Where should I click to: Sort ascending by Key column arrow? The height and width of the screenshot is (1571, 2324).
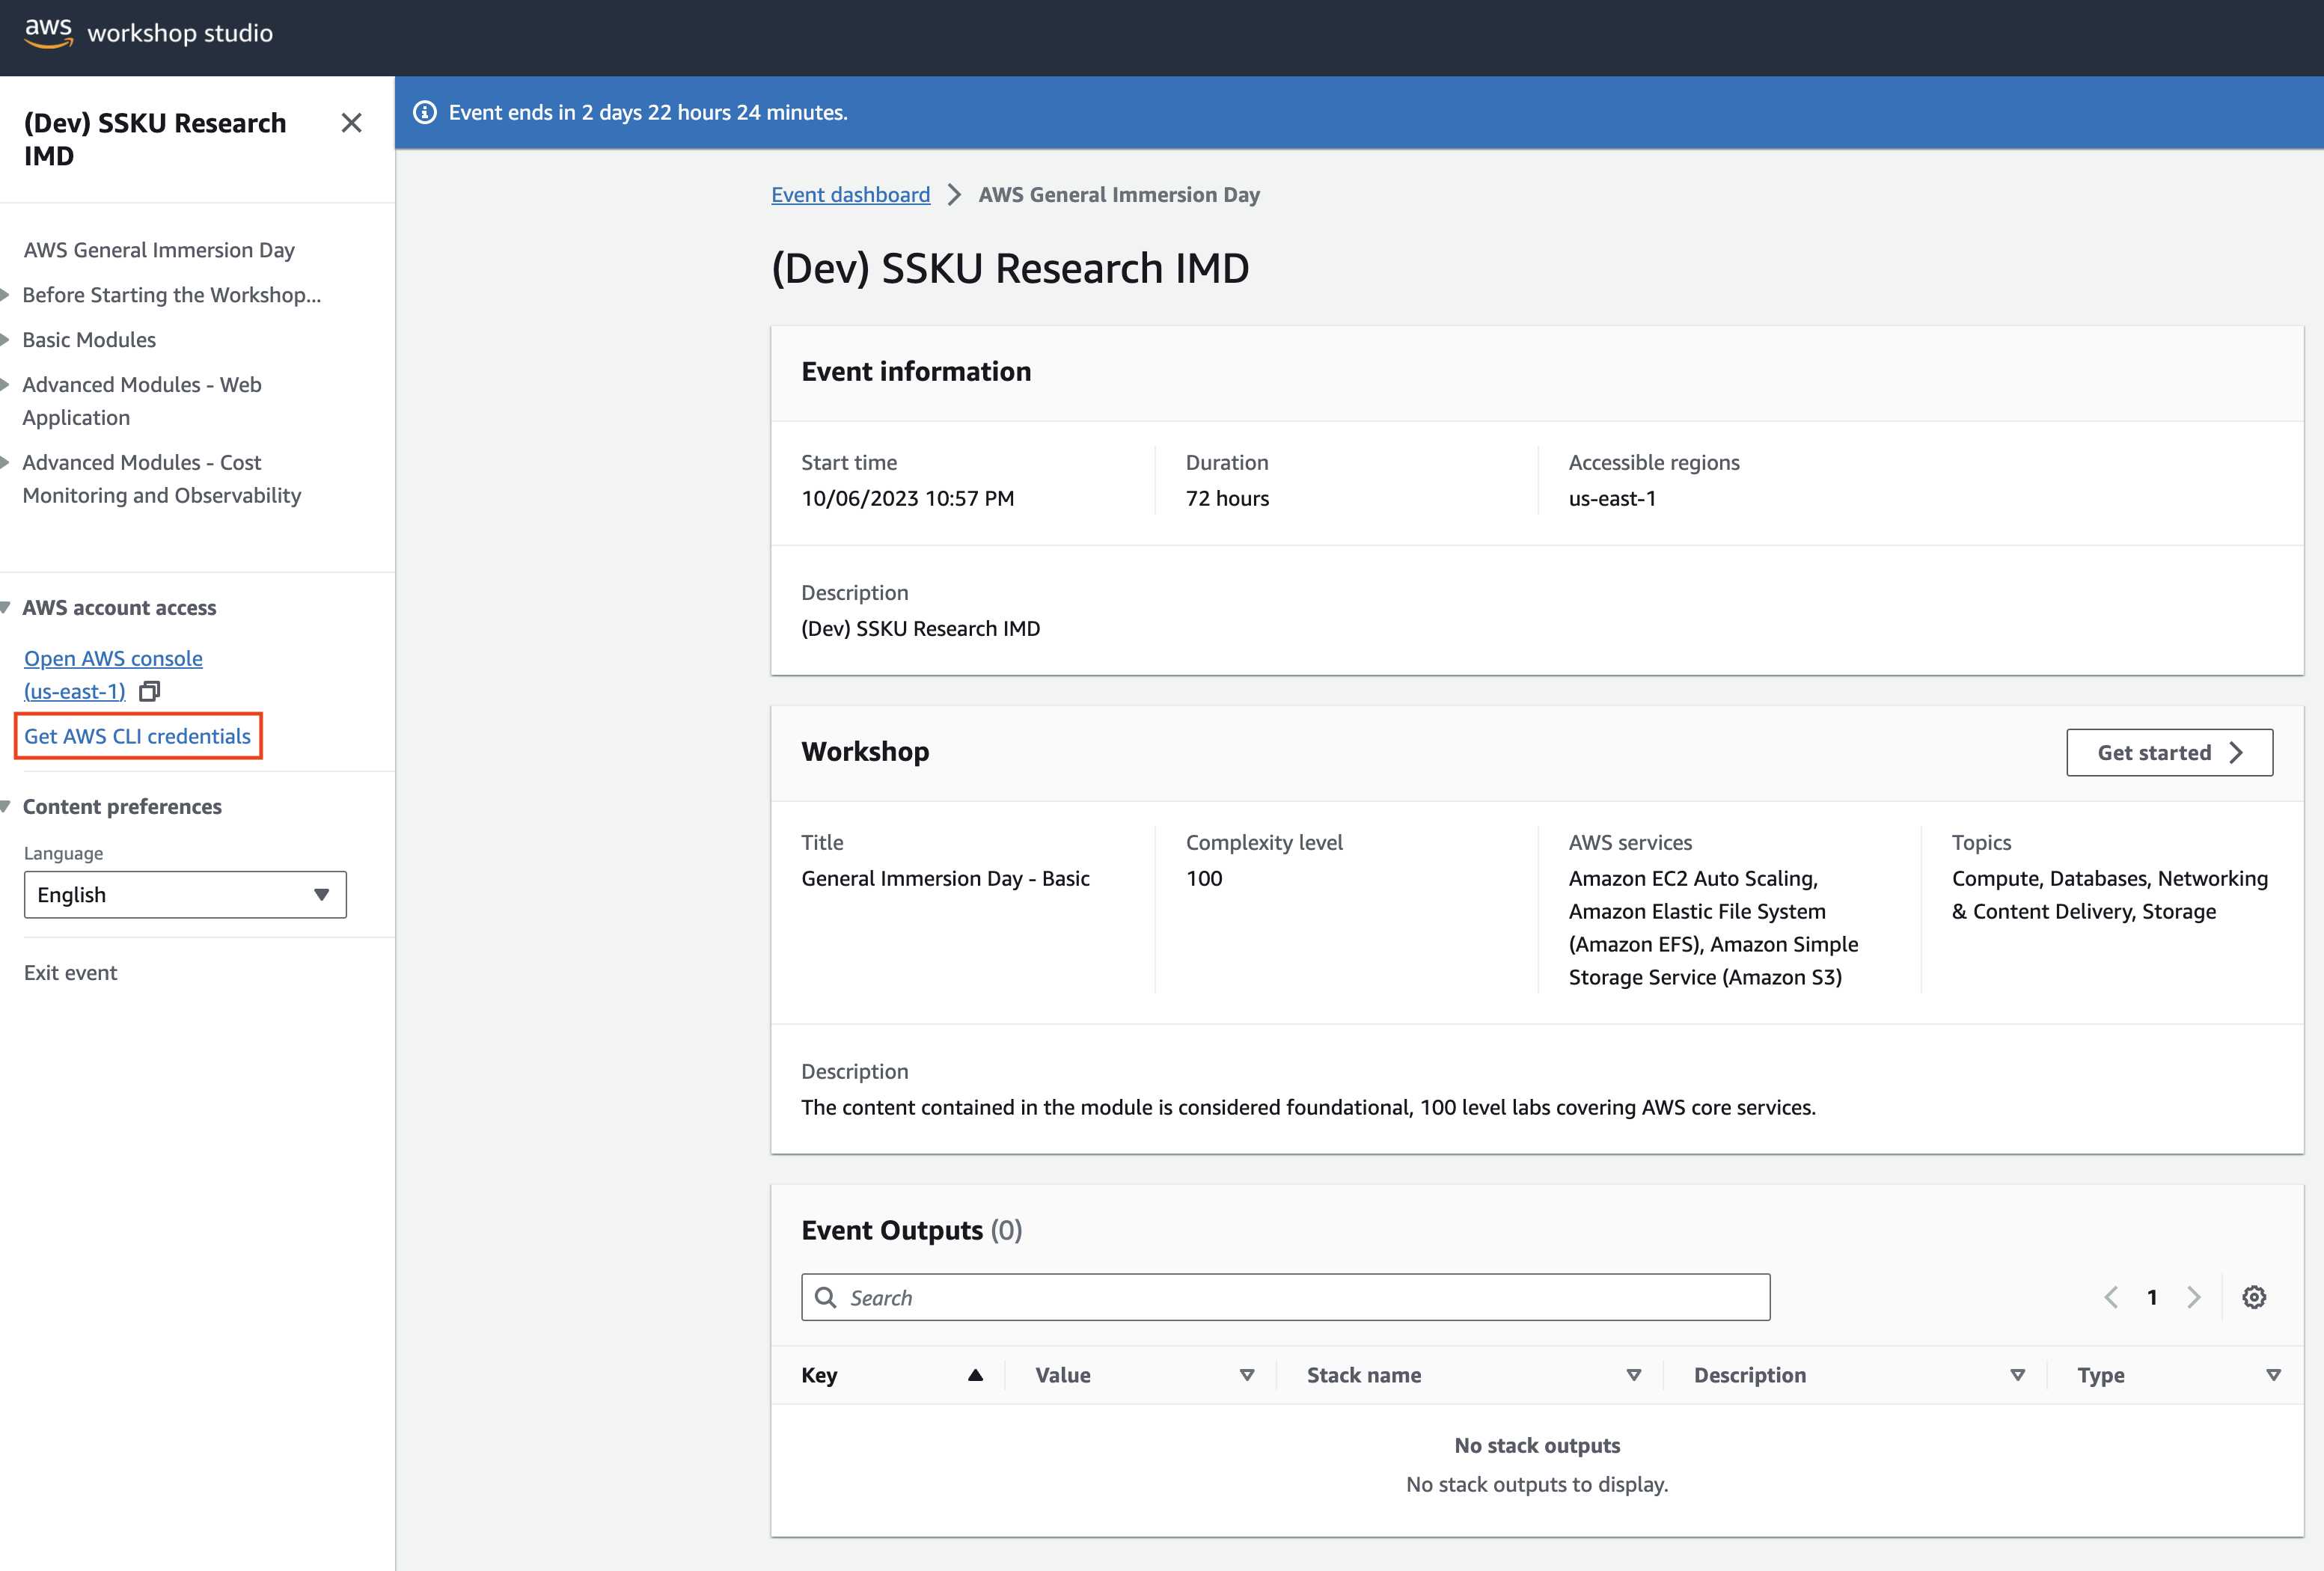pos(976,1375)
